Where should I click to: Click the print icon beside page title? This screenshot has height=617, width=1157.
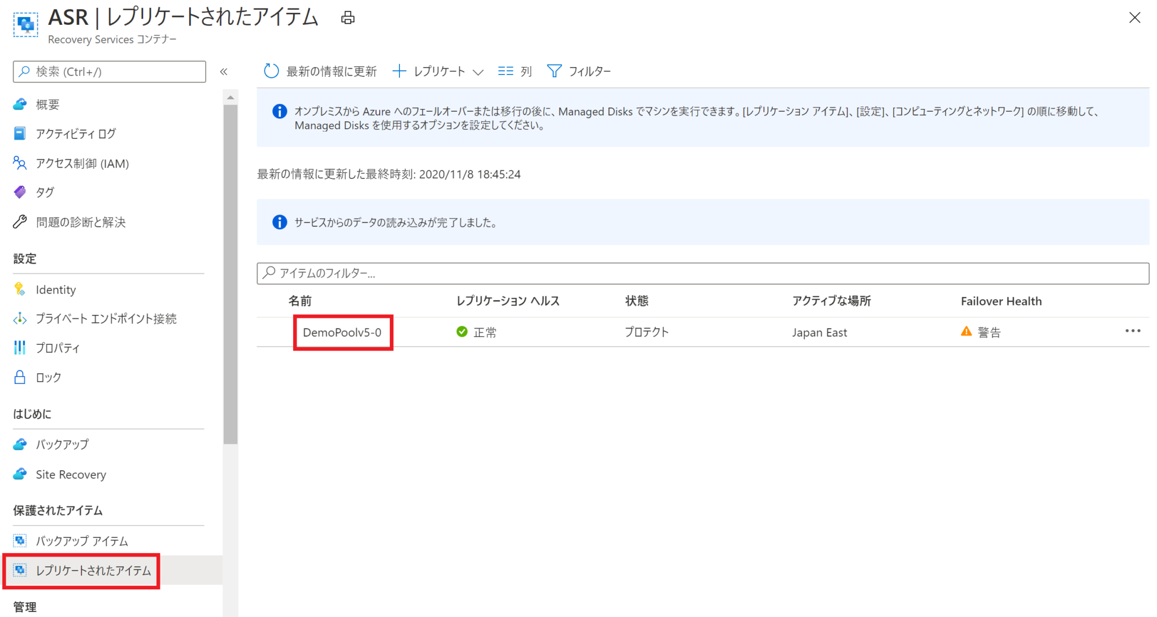(347, 18)
